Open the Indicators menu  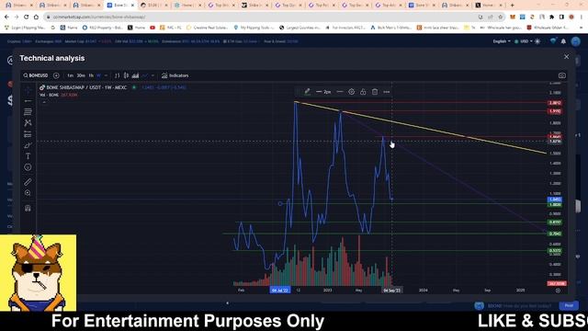[175, 75]
